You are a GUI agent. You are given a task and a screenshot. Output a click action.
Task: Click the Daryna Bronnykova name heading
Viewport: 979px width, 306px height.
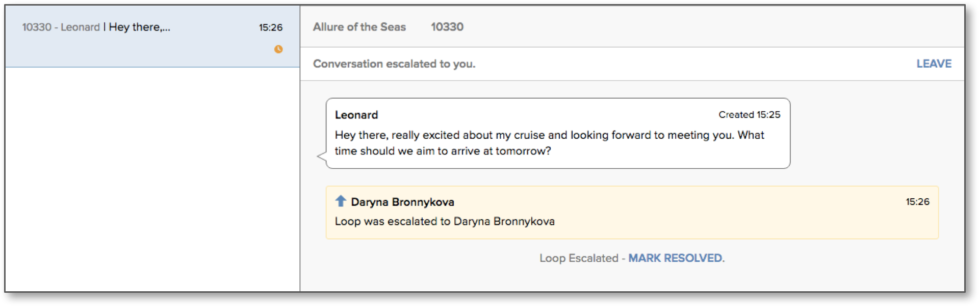pos(402,202)
